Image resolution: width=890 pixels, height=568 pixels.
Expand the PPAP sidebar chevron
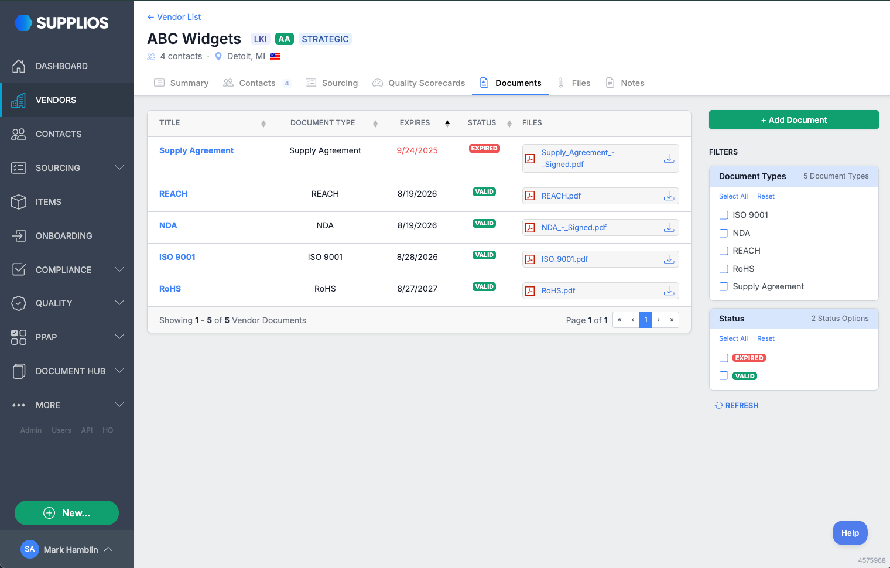tap(119, 337)
